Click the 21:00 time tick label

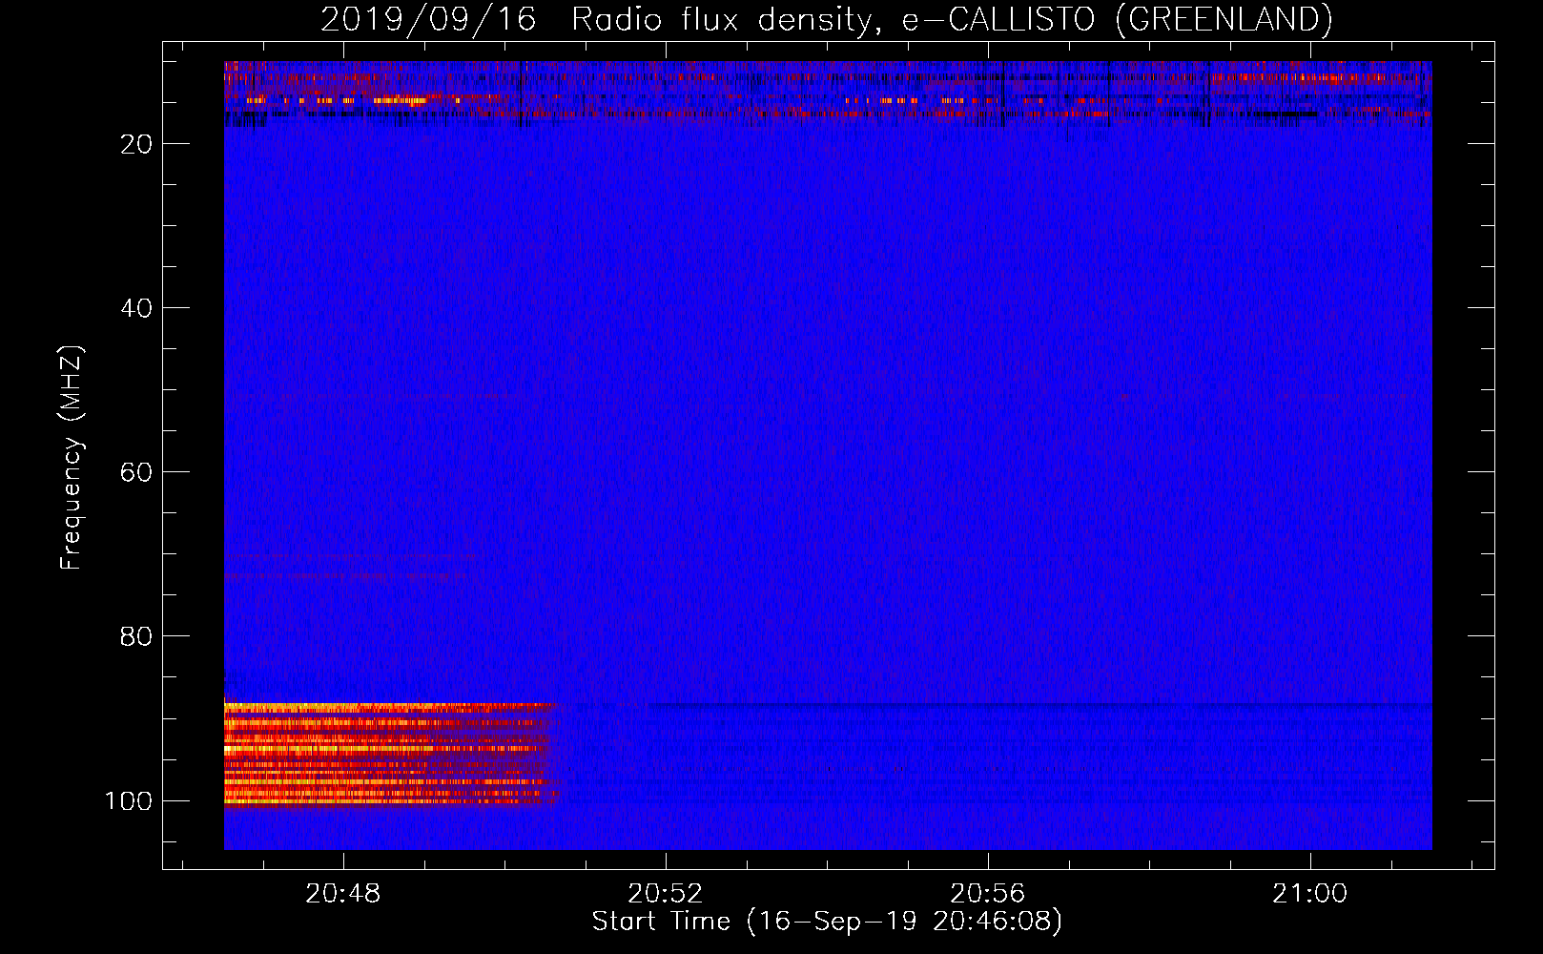click(x=1309, y=894)
